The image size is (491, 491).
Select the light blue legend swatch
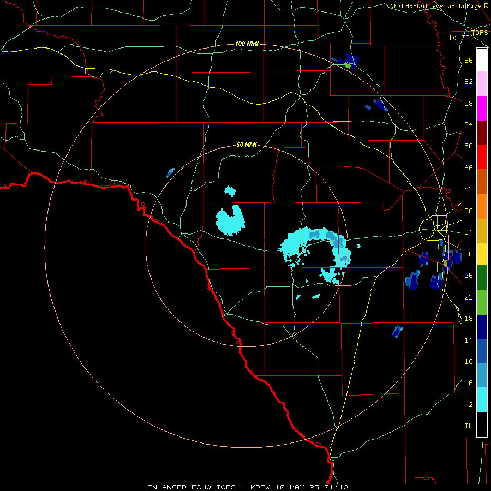(482, 375)
